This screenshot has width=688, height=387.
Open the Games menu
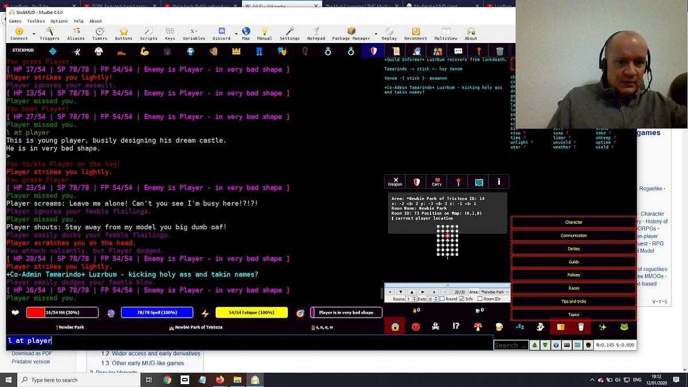pyautogui.click(x=14, y=21)
